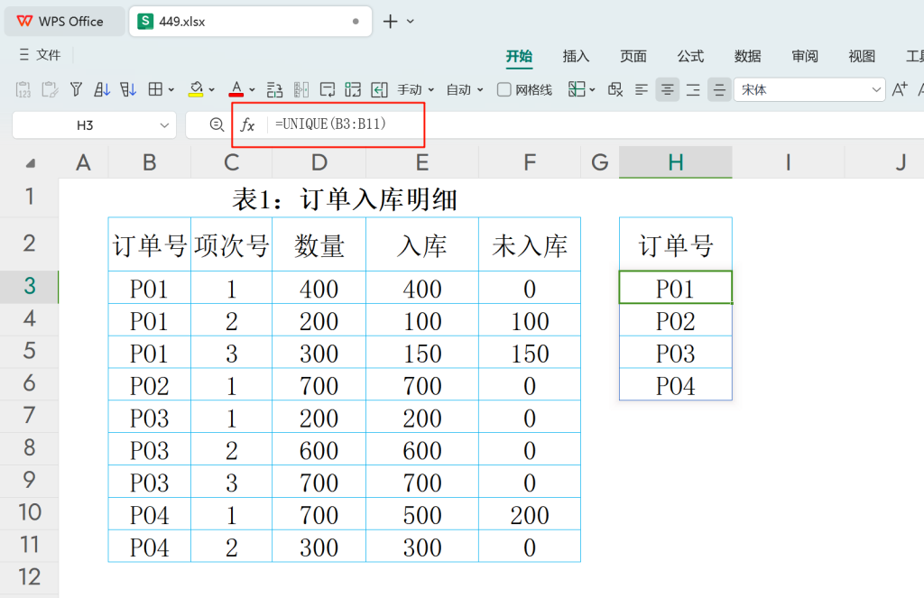Select column B header
Image resolution: width=924 pixels, height=598 pixels.
coord(150,162)
